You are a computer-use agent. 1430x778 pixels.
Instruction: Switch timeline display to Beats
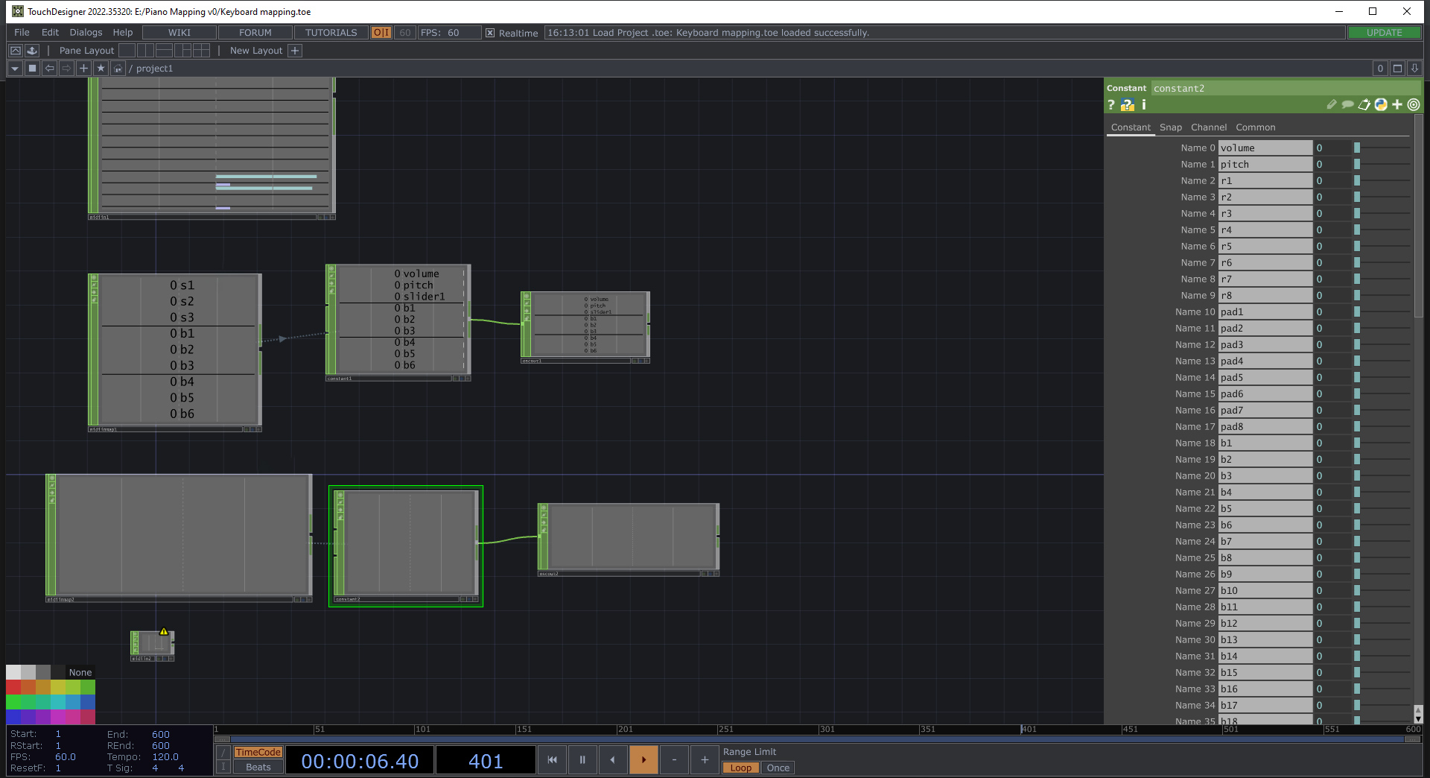pyautogui.click(x=258, y=768)
